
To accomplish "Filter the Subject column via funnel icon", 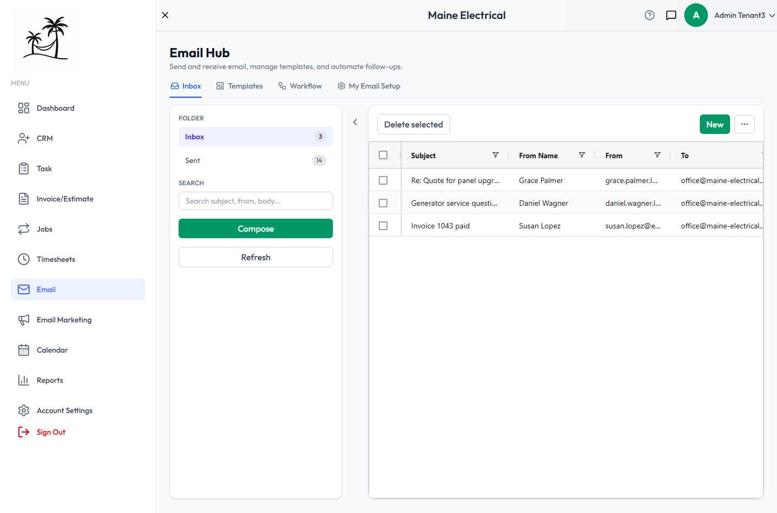I will coord(495,155).
